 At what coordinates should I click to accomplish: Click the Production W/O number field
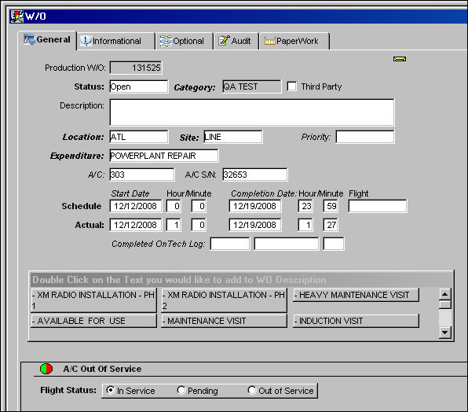(136, 68)
